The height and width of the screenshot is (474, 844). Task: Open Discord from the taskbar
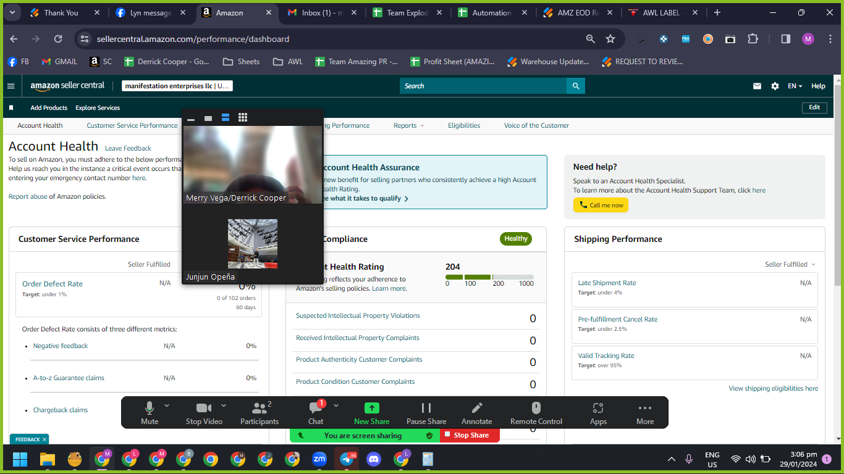click(374, 459)
